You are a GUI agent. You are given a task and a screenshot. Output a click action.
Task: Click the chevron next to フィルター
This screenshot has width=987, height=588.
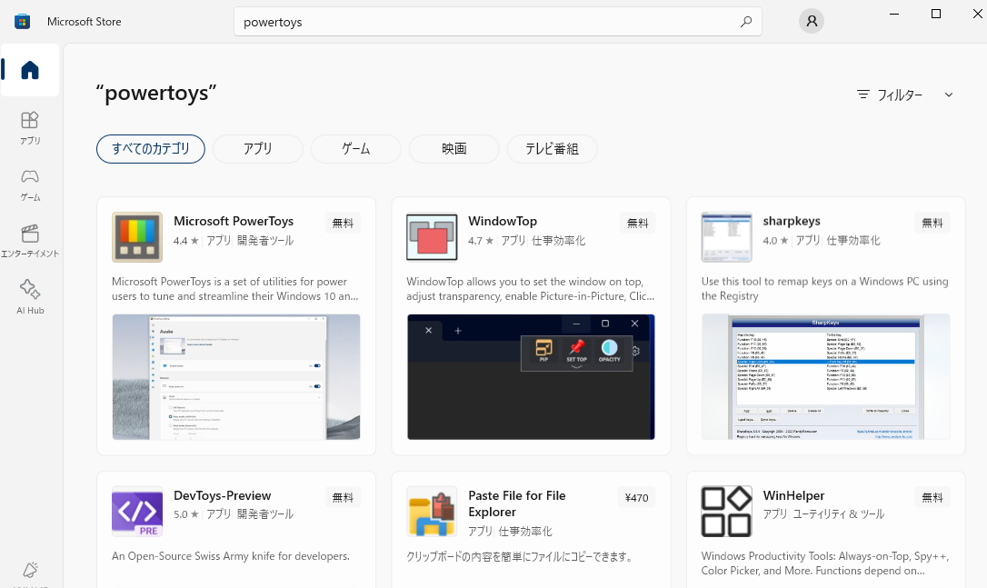tap(949, 95)
